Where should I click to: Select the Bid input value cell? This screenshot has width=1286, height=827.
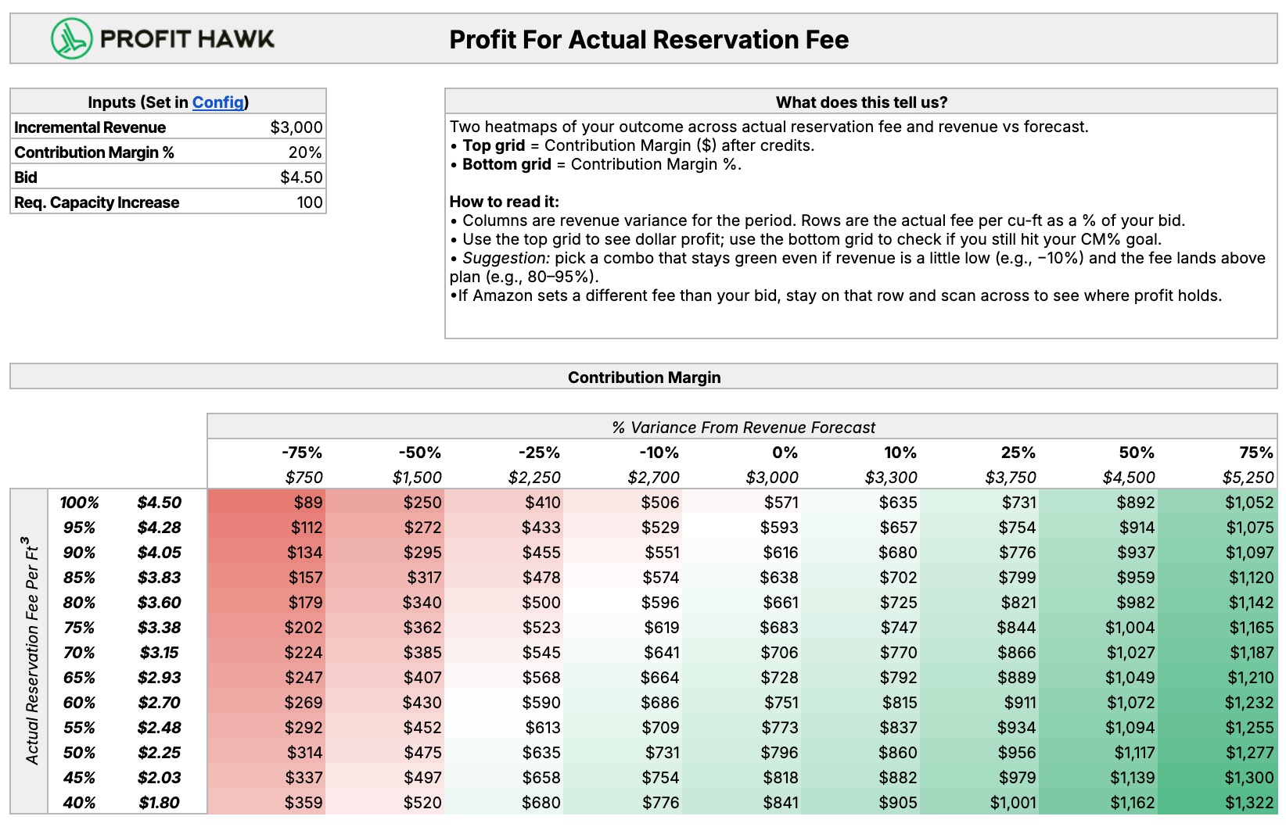point(301,177)
